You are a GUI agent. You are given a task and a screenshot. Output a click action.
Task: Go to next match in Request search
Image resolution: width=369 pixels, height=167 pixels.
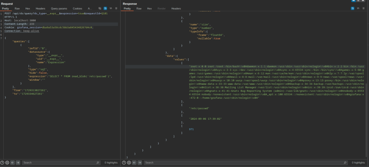point(18,163)
